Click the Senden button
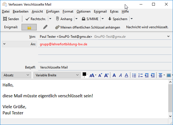Viewport: 173px width, 125px height. click(11, 19)
